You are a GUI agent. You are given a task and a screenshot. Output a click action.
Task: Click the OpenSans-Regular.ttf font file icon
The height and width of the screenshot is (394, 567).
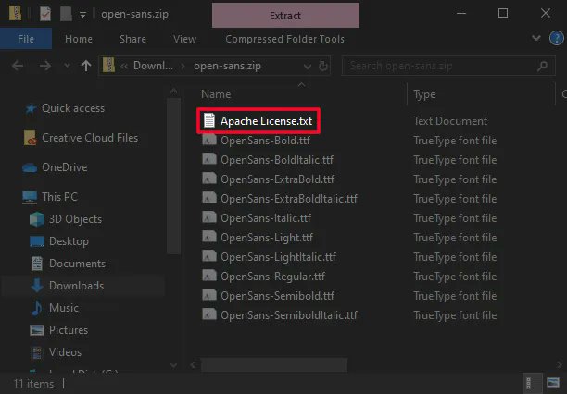(x=209, y=276)
